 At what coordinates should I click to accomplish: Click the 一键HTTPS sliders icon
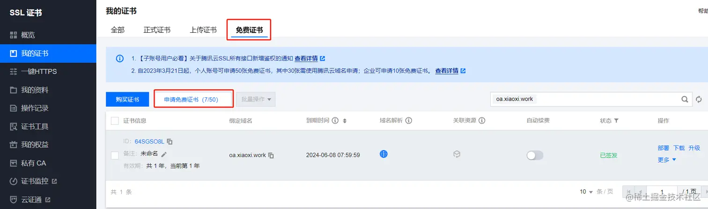click(x=13, y=72)
